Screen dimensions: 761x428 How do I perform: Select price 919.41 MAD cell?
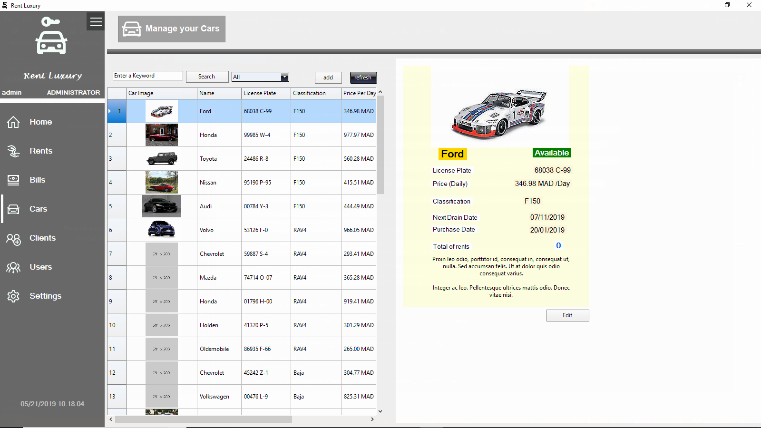click(x=359, y=302)
